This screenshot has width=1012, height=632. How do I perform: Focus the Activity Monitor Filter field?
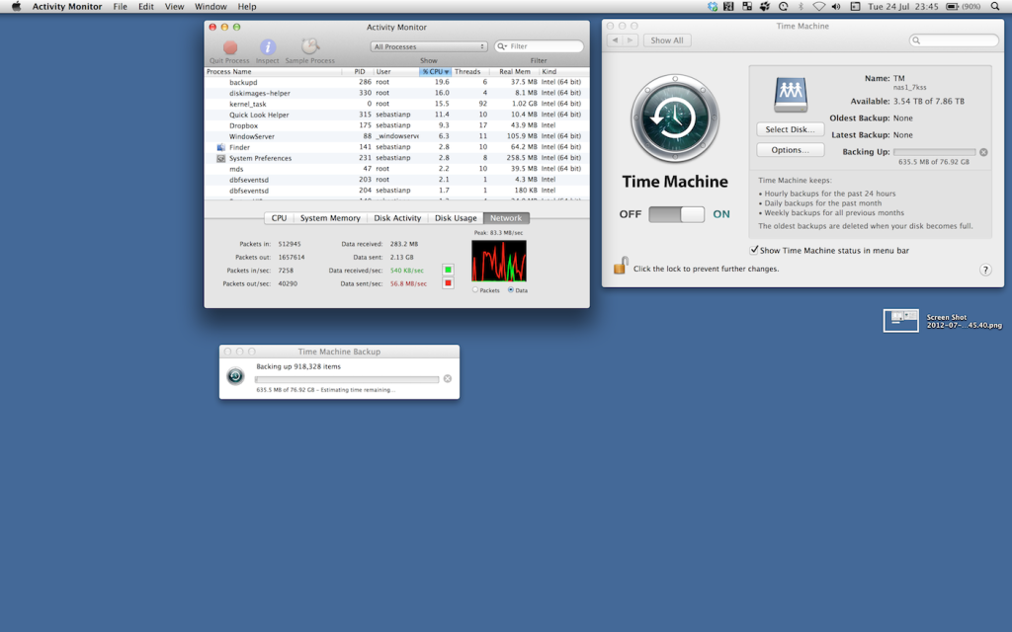click(x=539, y=46)
